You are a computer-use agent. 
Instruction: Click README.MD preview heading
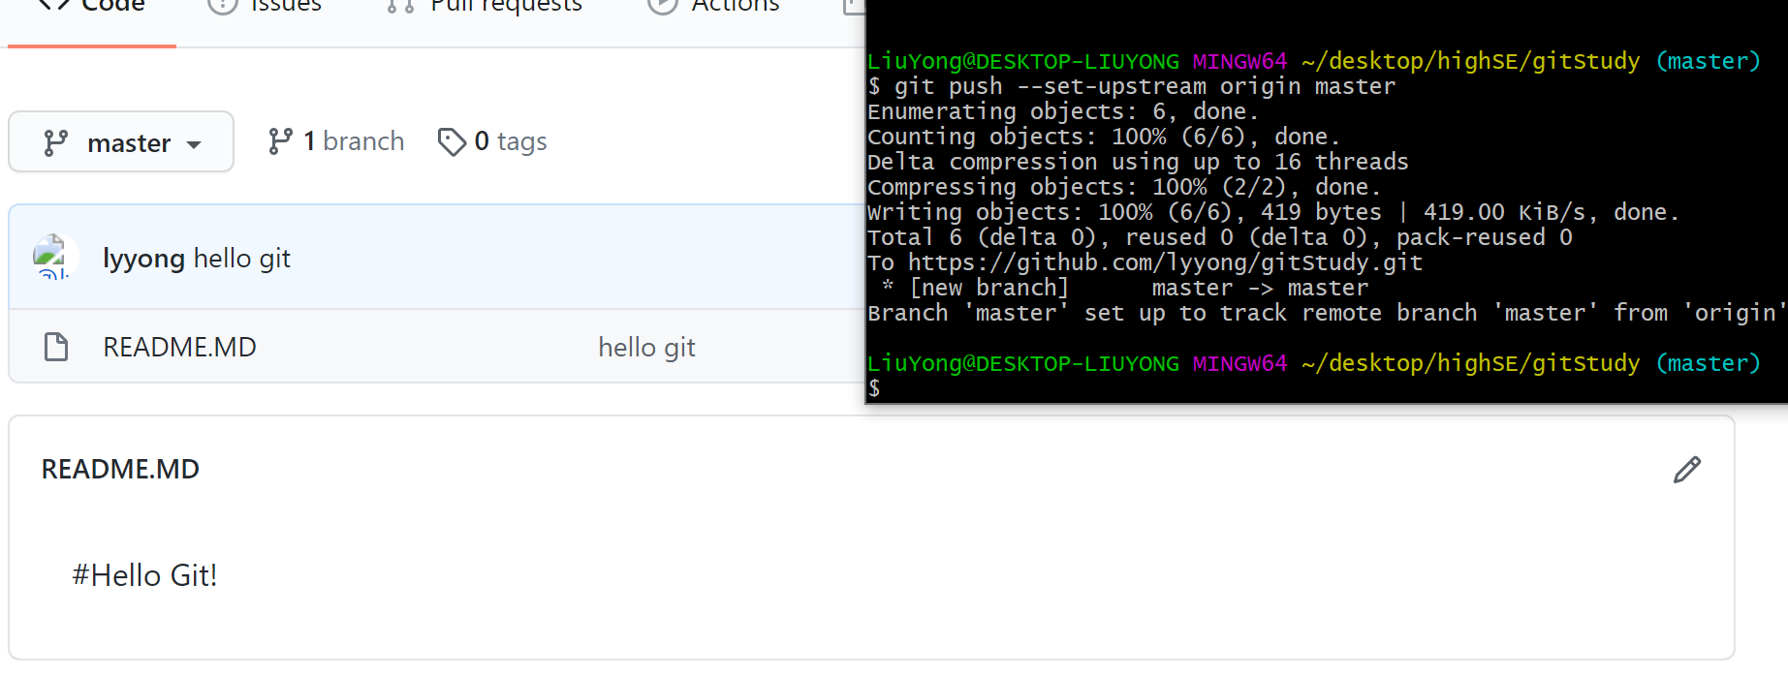point(120,469)
